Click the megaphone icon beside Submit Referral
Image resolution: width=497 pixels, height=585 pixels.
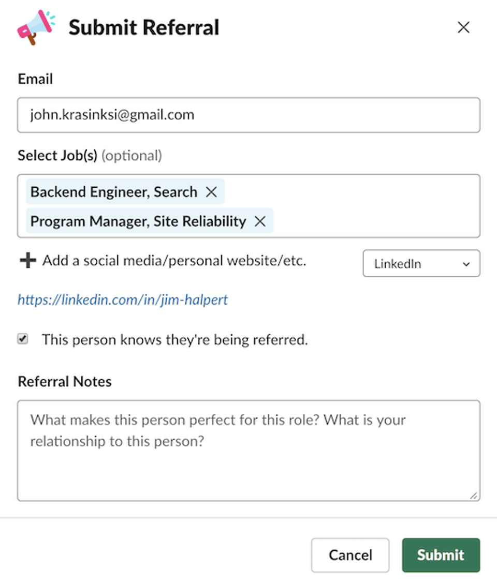[x=36, y=27]
